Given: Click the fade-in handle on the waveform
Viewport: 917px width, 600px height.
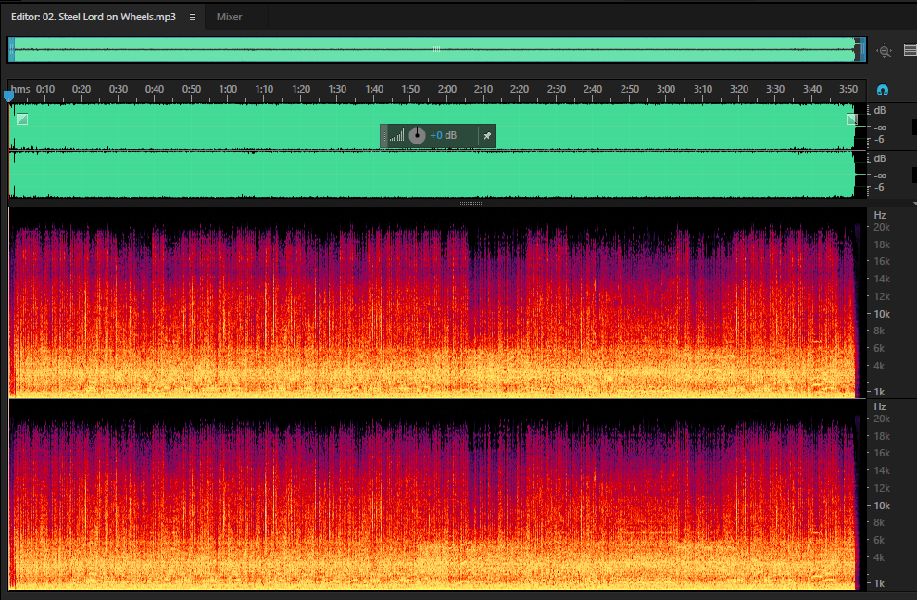Looking at the screenshot, I should tap(22, 119).
